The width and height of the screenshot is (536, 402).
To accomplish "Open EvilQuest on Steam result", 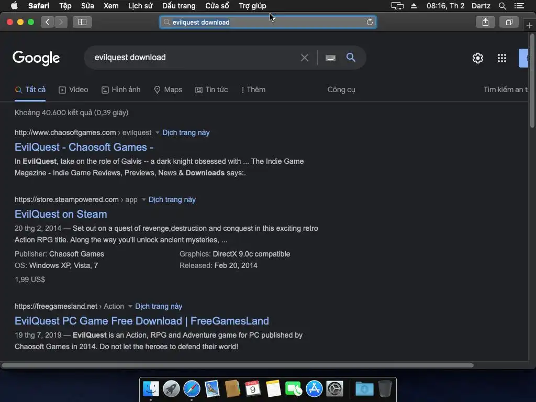I will click(x=61, y=214).
